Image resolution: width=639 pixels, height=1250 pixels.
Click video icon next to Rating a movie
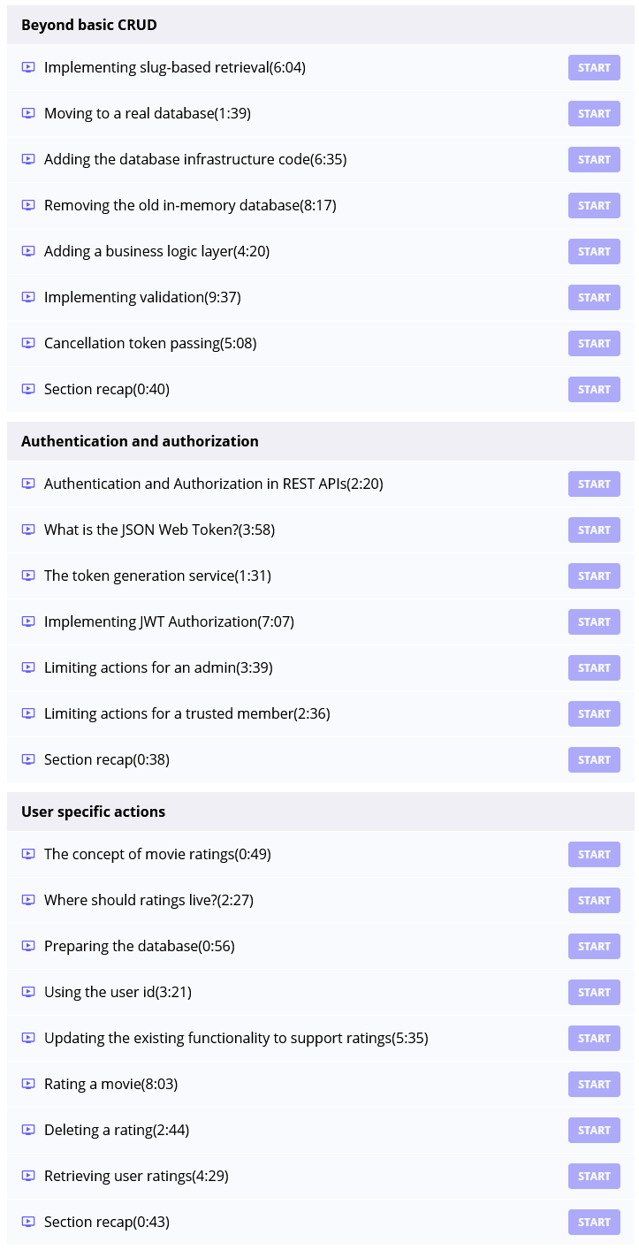[x=28, y=1084]
